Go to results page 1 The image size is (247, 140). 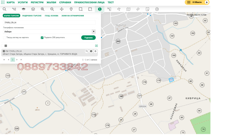[x=13, y=59]
